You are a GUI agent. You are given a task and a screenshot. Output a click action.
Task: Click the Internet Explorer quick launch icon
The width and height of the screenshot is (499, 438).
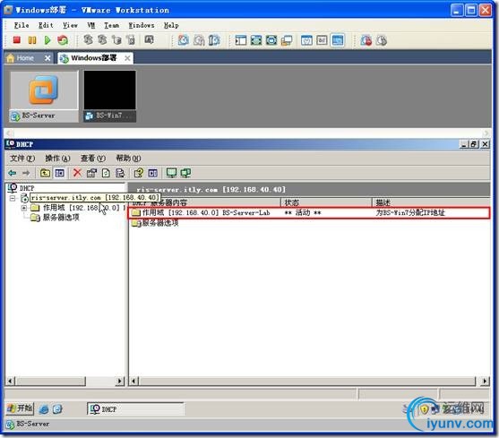(x=44, y=409)
